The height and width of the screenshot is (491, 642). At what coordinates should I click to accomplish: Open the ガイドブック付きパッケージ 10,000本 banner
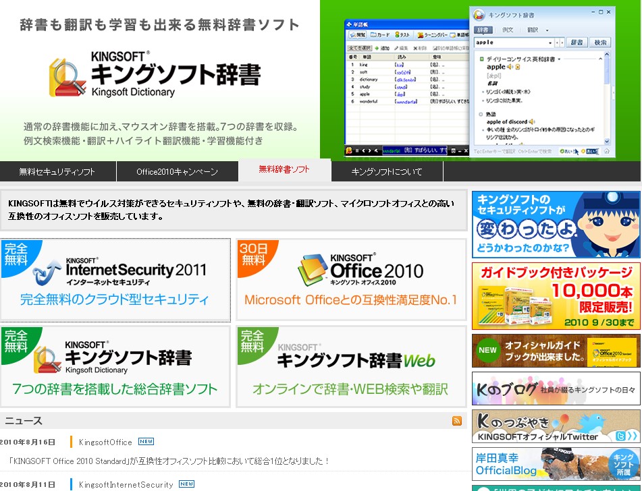pos(556,296)
